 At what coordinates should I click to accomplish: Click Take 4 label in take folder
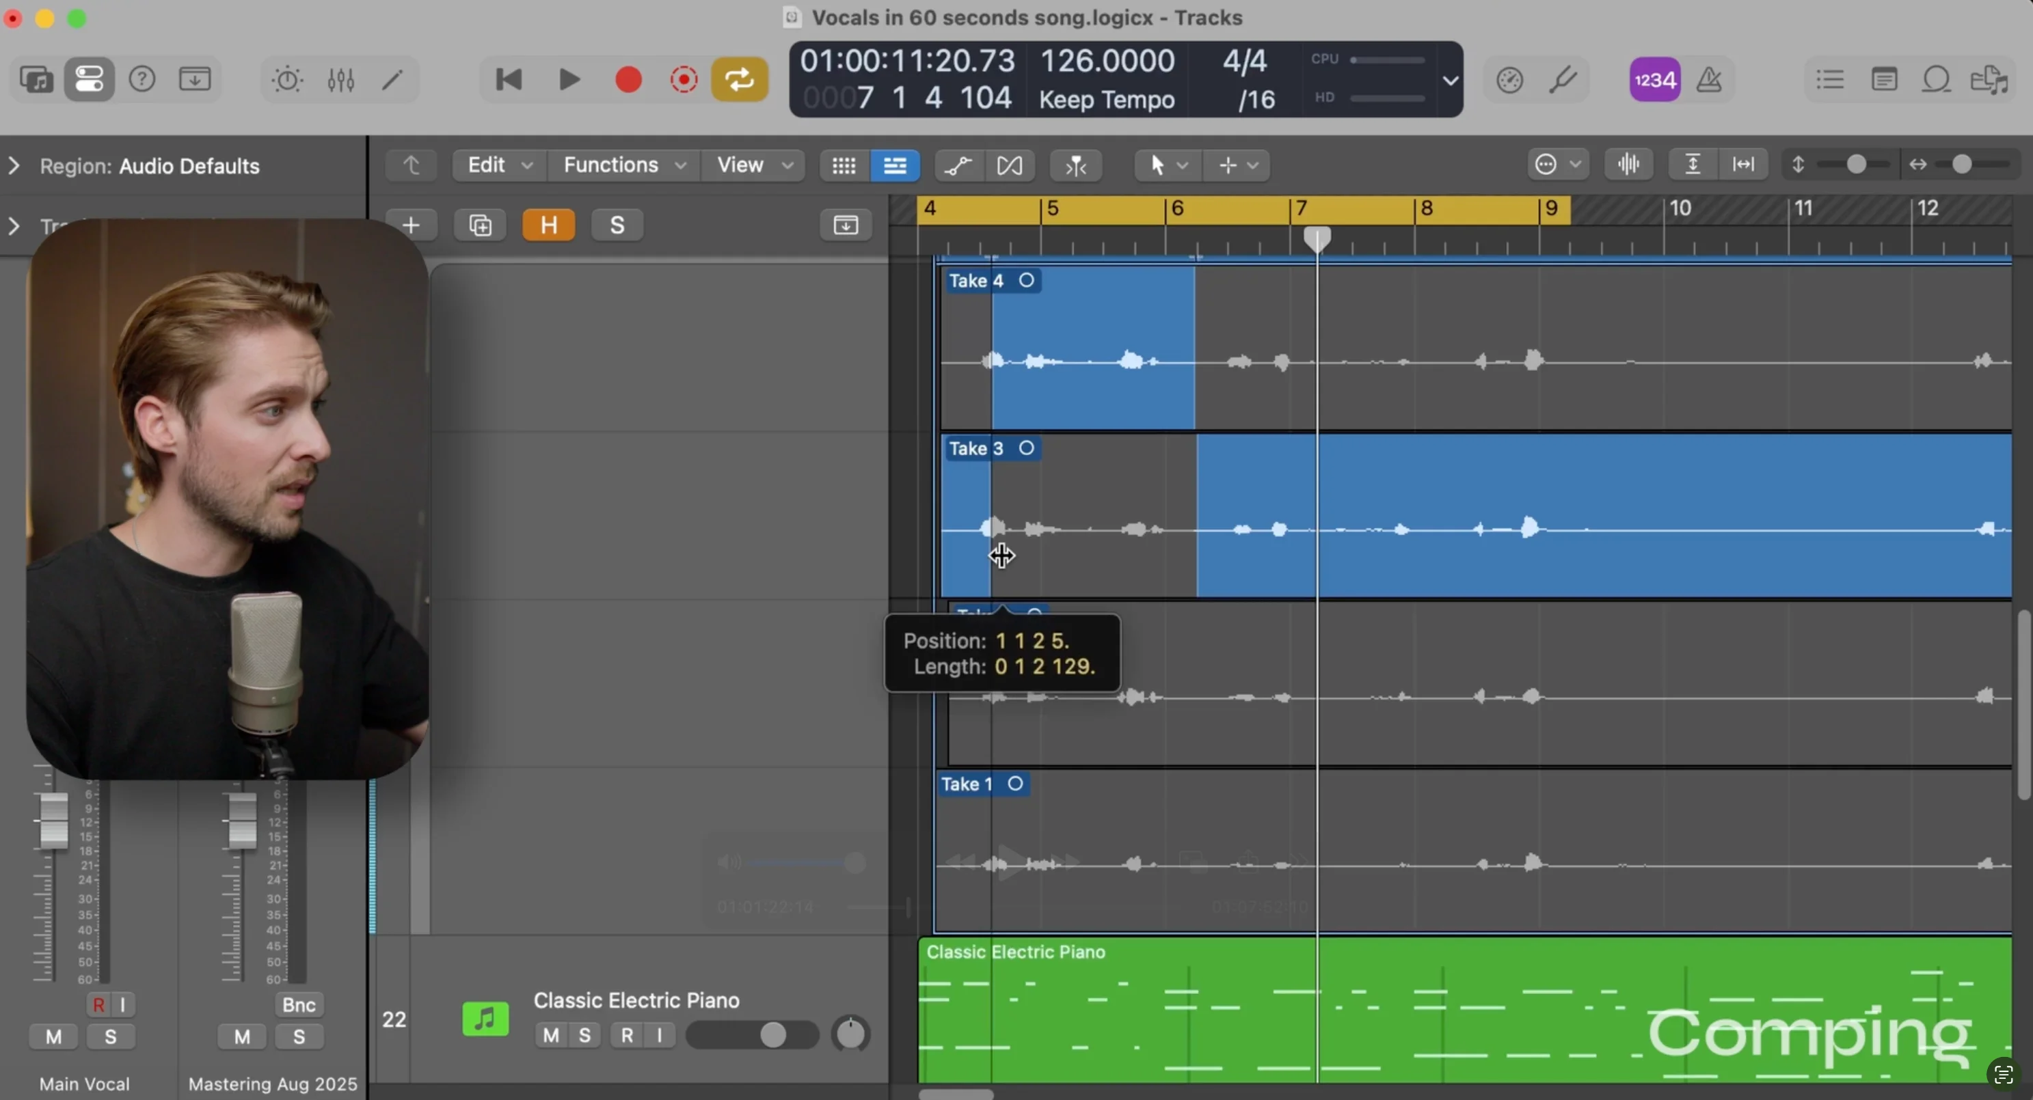pos(975,281)
